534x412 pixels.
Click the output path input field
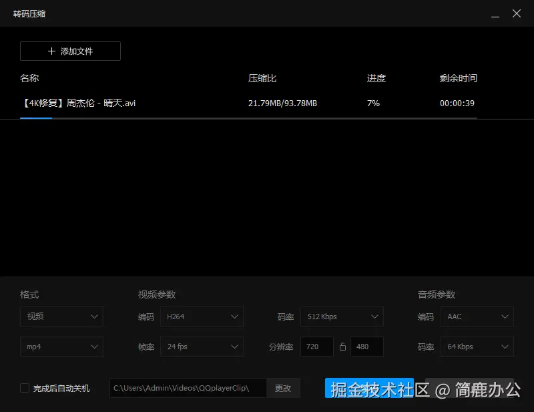[187, 388]
